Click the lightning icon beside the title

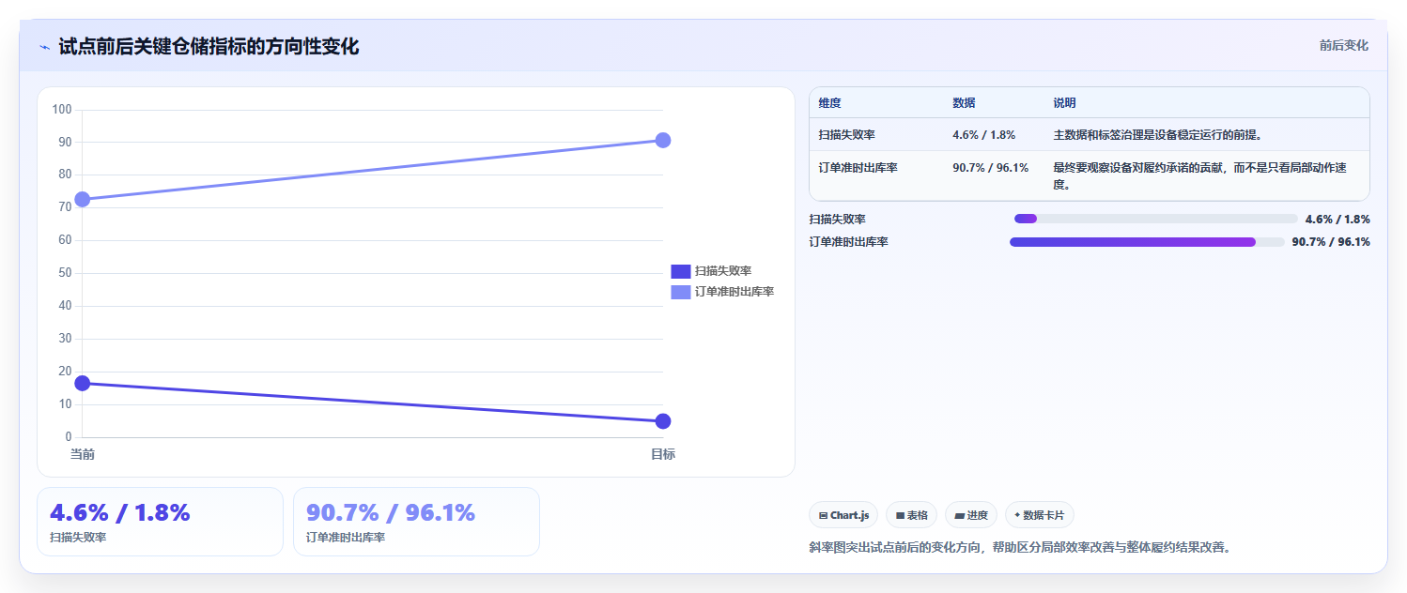pyautogui.click(x=44, y=47)
